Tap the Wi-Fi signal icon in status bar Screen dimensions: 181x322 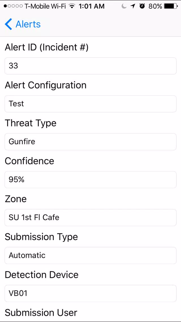72,6
